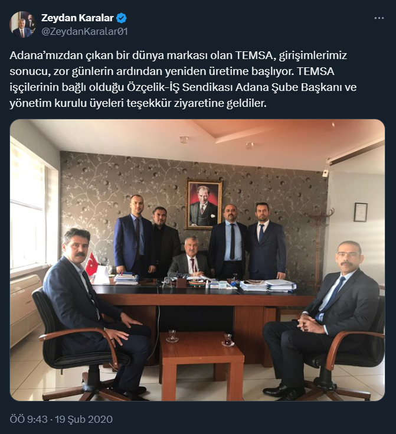396x434 pixels.
Task: Click the framed portrait in the photo
Action: click(204, 204)
